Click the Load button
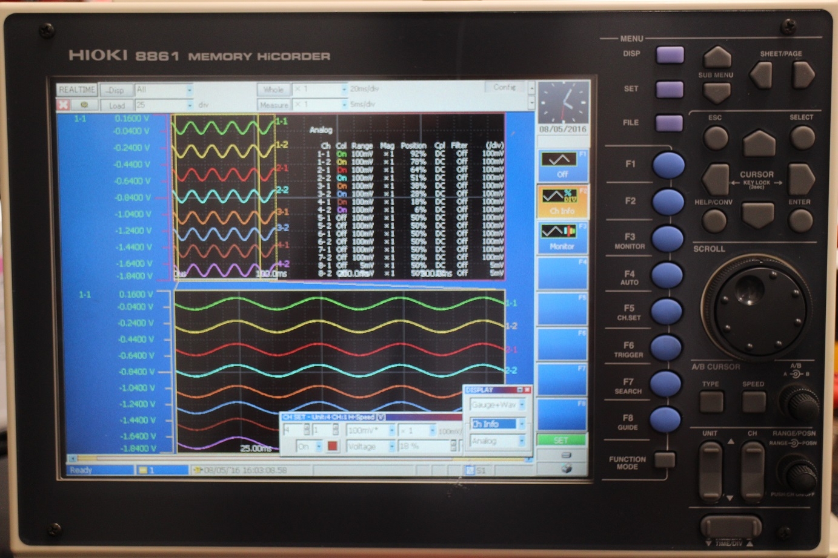 (x=116, y=105)
